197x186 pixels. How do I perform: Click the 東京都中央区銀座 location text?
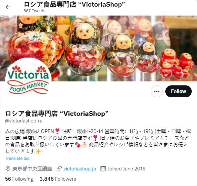click(x=32, y=169)
